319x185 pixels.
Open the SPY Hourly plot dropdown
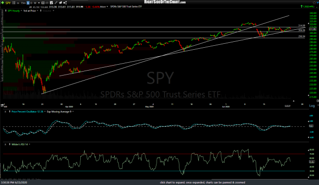(x=21, y=10)
